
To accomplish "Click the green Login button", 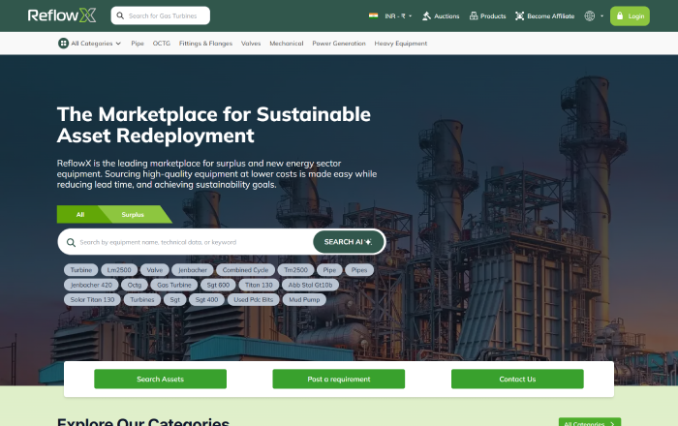I will click(x=630, y=16).
